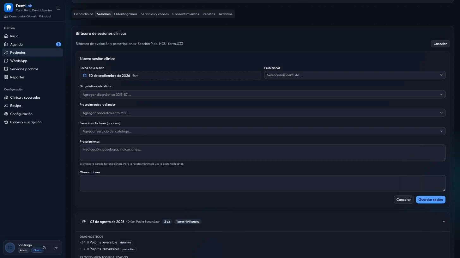This screenshot has width=460, height=258.
Task: Click the logout icon in the user card
Action: (x=56, y=248)
